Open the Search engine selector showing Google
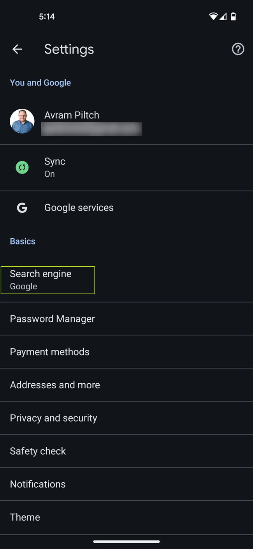 pos(47,280)
